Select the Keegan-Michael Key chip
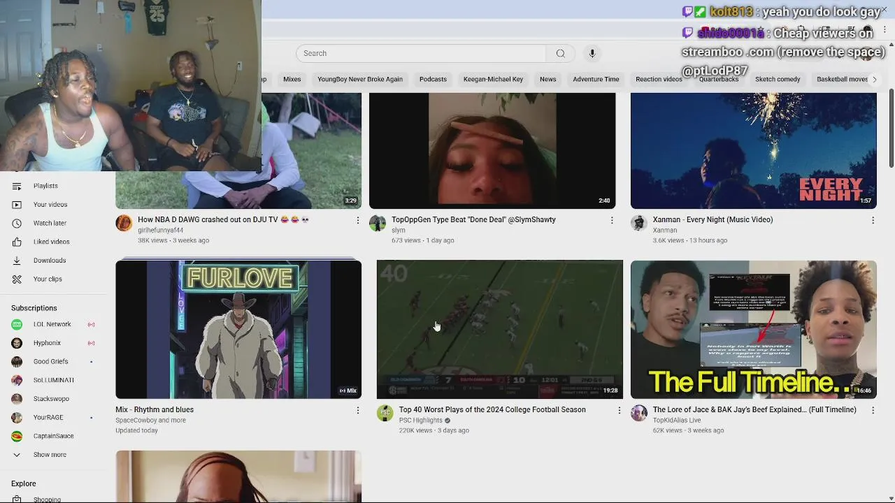This screenshot has height=503, width=895. 493,80
